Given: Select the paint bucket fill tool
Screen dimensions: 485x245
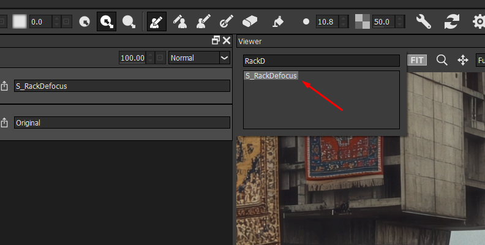Looking at the screenshot, I should point(277,21).
